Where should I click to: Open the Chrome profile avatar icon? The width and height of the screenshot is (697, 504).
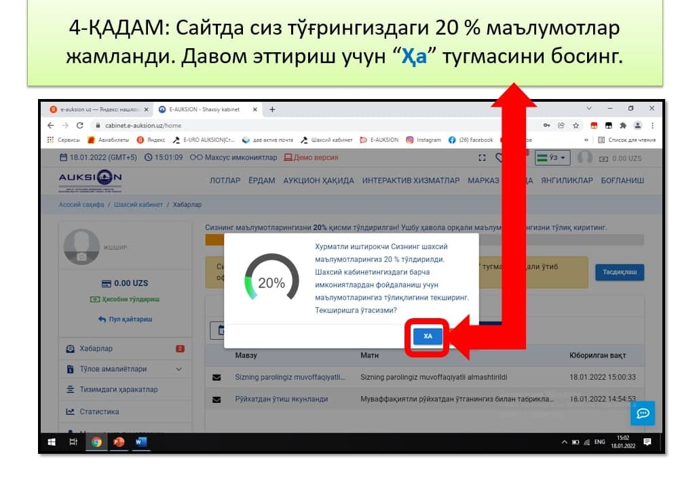638,125
